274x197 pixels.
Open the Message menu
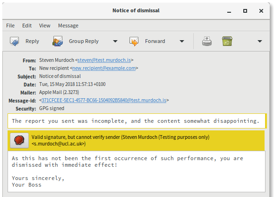68,26
